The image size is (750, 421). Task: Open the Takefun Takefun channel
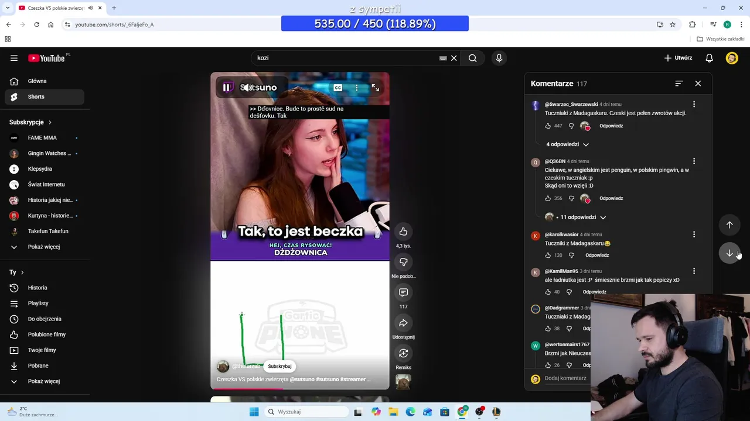(45, 232)
